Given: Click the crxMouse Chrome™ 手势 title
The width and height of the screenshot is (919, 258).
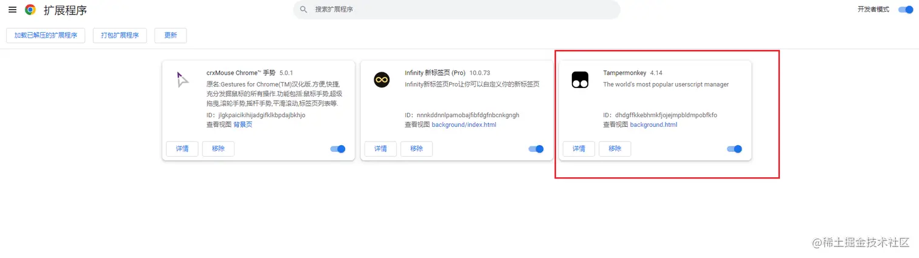Looking at the screenshot, I should [x=241, y=73].
